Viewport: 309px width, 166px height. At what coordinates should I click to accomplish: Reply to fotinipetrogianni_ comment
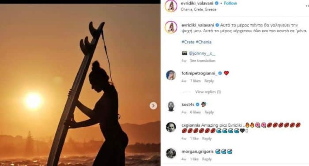[209, 81]
